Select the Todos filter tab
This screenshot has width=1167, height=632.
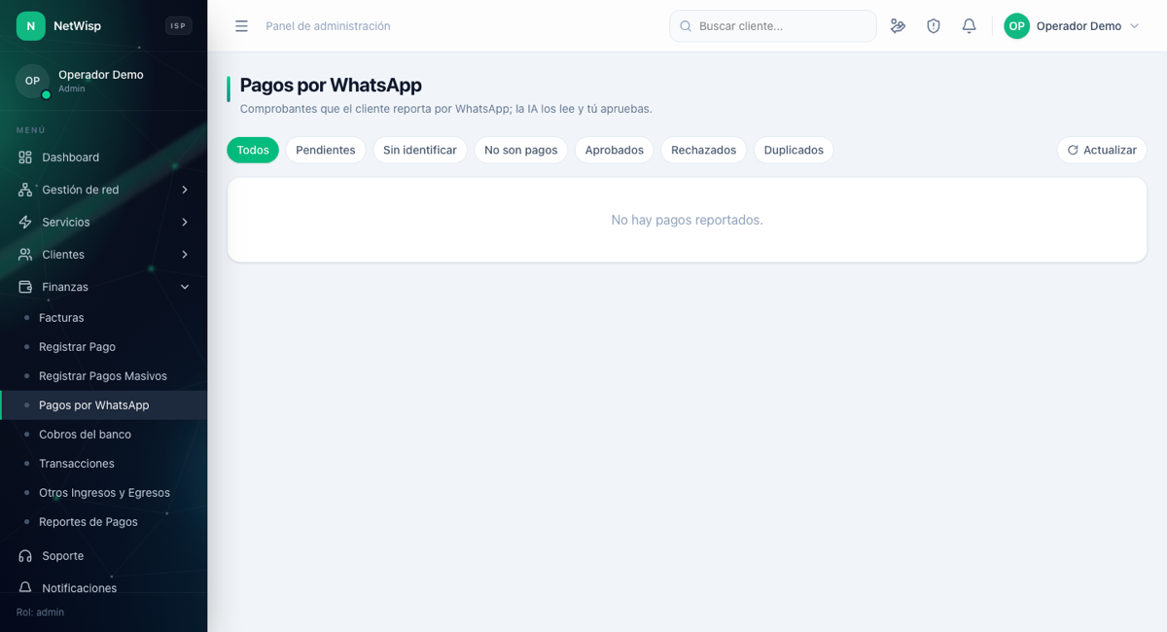click(x=253, y=150)
